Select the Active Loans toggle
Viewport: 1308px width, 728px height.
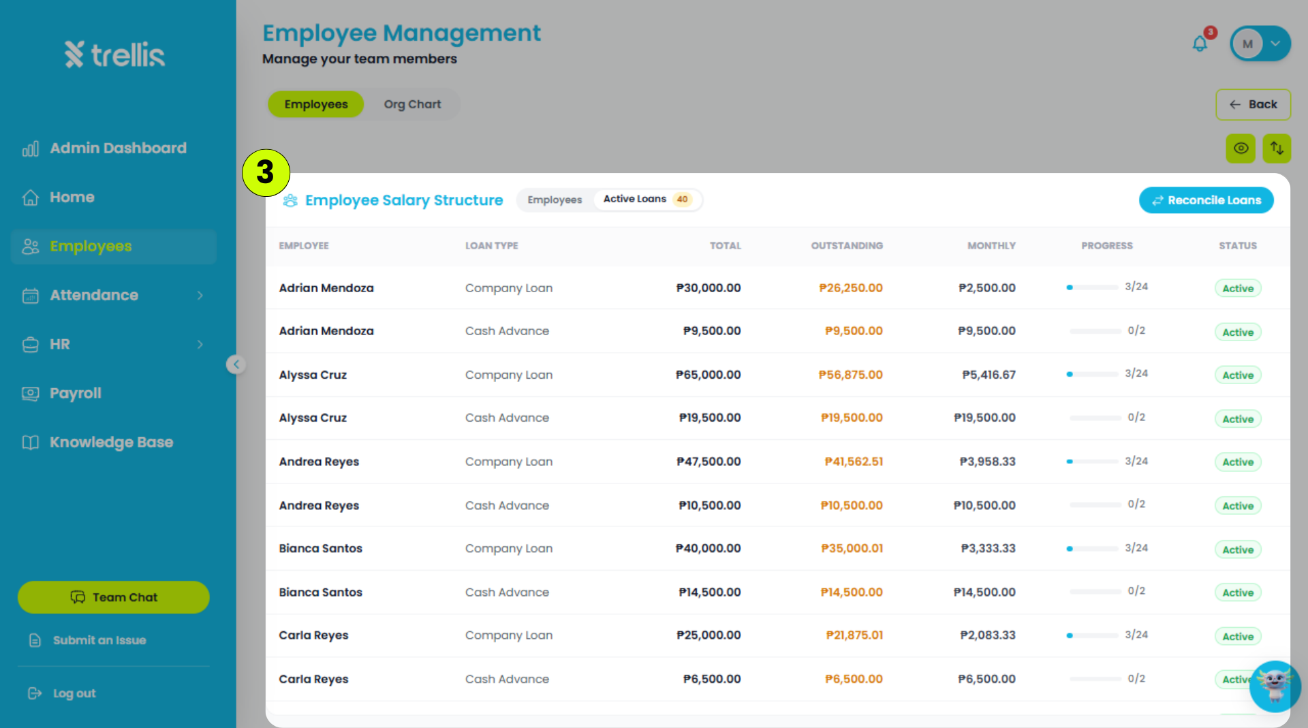point(647,199)
